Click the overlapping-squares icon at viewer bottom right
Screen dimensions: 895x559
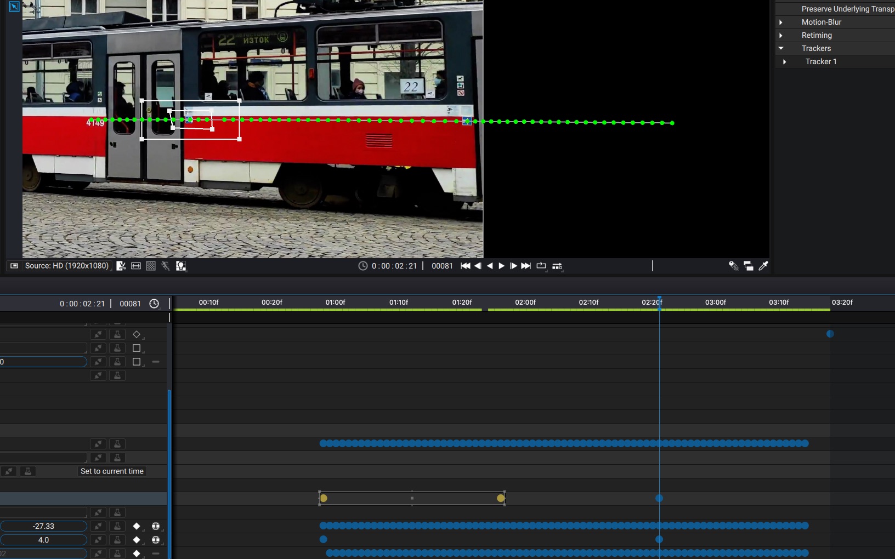(749, 266)
